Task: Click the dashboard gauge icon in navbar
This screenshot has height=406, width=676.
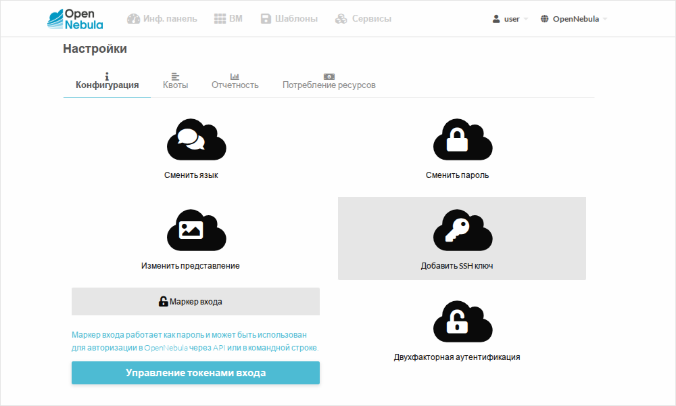Action: click(x=133, y=19)
